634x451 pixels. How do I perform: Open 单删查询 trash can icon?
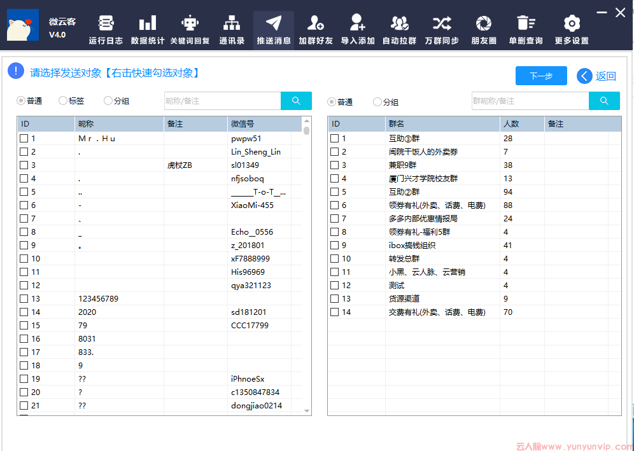526,24
